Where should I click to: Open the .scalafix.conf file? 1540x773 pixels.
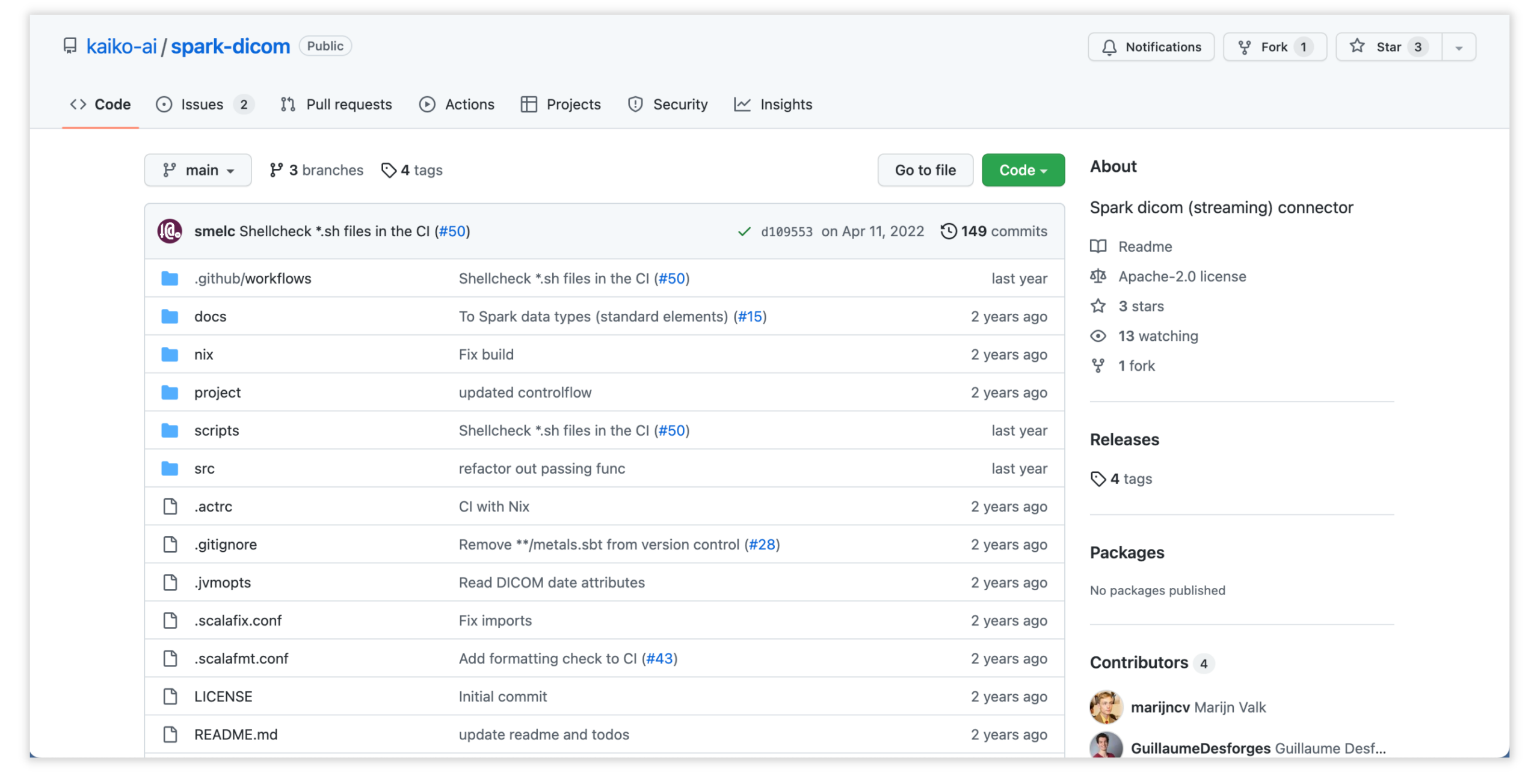click(238, 620)
